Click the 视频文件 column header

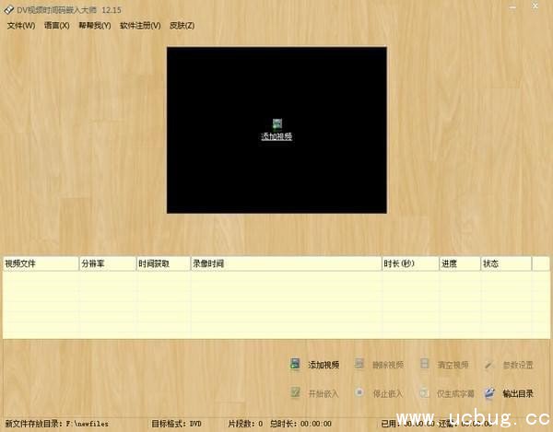click(41, 263)
